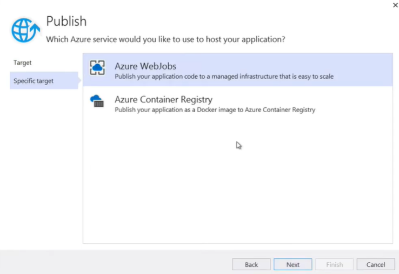The width and height of the screenshot is (399, 274).
Task: Click the Back button
Action: point(251,265)
